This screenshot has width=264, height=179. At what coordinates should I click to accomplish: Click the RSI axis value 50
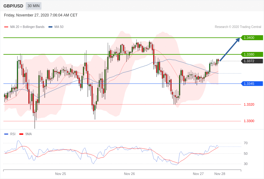(246, 154)
